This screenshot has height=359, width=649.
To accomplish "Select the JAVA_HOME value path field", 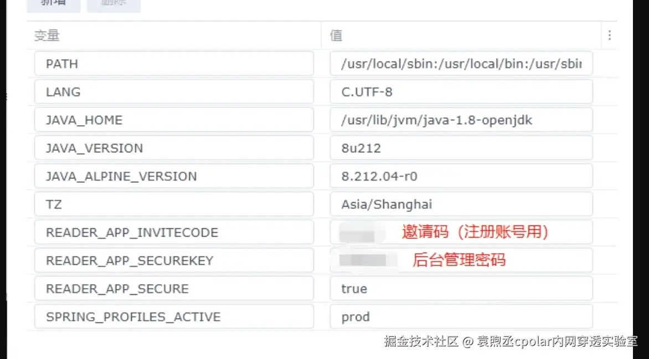I will [461, 120].
